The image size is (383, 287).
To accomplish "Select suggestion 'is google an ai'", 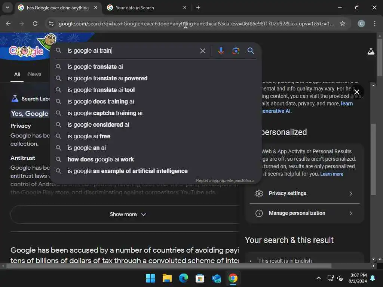I will 156,148.
